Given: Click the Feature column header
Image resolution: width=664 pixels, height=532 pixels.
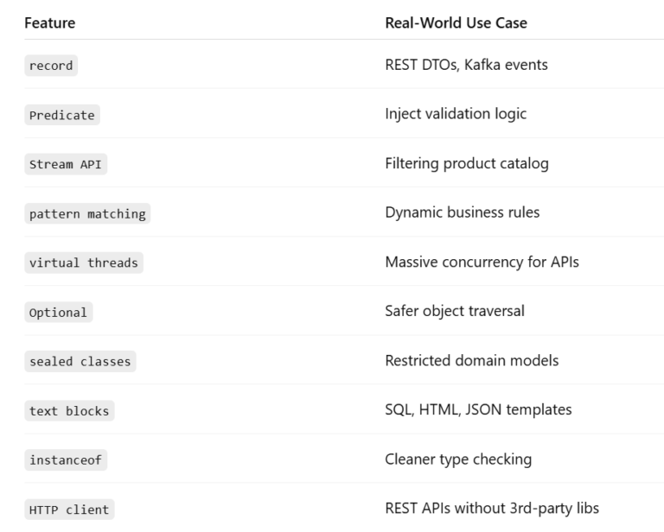Looking at the screenshot, I should coord(49,23).
